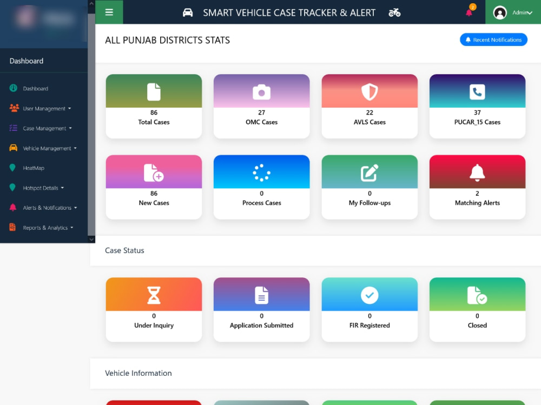The image size is (541, 405).
Task: Open the New Cases label
Action: coord(154,203)
